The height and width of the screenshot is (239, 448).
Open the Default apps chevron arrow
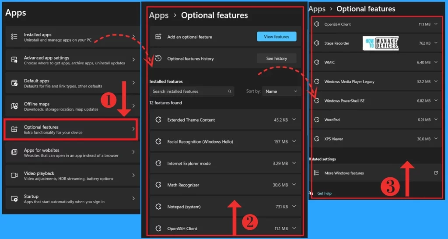coord(133,83)
